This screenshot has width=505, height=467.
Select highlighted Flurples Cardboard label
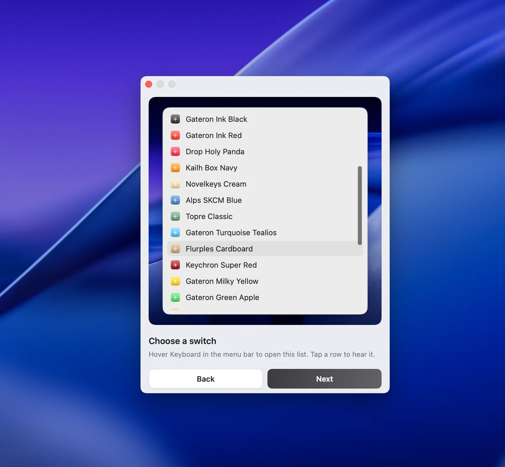tap(219, 249)
